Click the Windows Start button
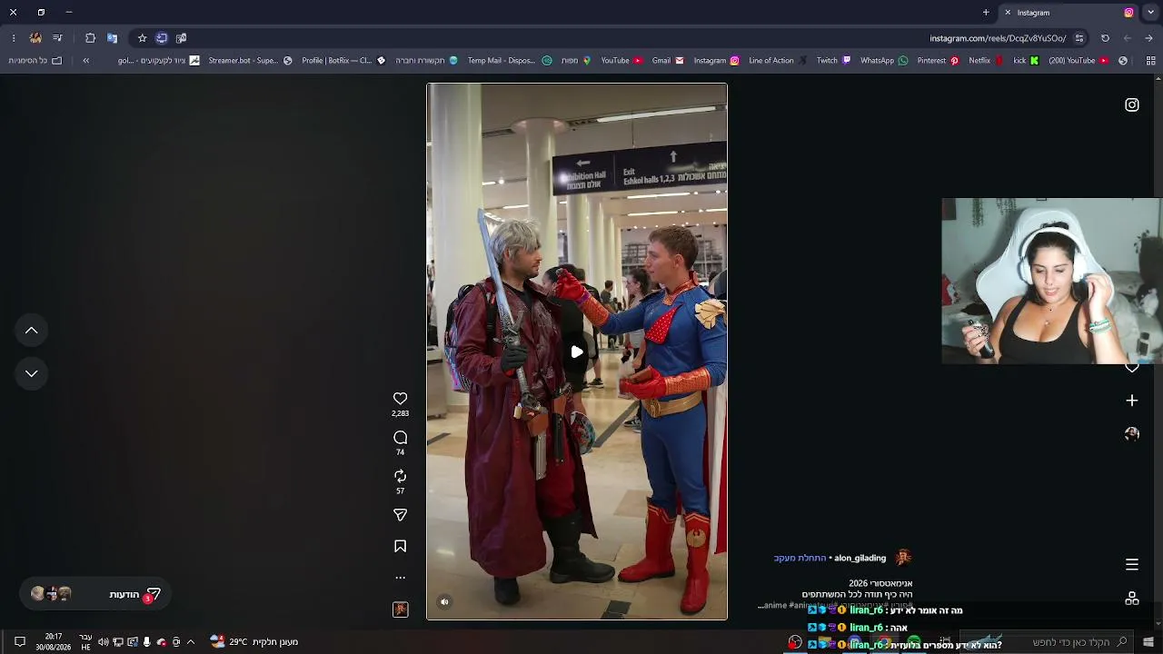Viewport: 1163px width, 654px height. [1148, 642]
